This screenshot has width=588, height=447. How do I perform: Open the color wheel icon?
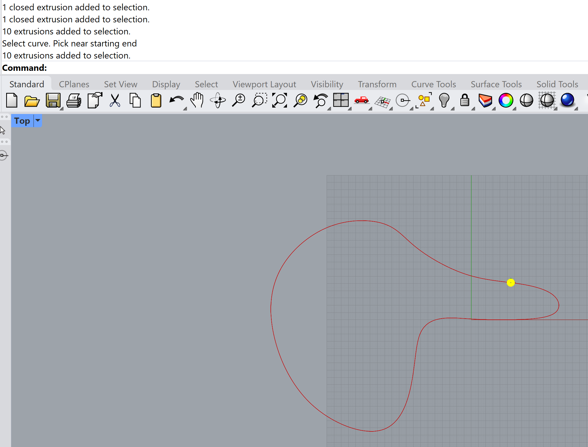506,101
